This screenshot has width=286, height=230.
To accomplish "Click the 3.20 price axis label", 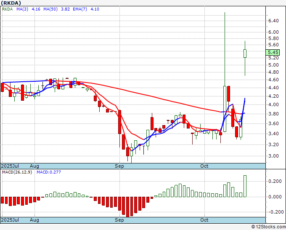I will point(273,144).
